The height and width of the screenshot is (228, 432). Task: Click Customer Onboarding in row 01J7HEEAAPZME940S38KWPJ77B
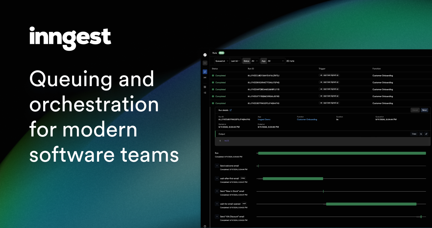pos(383,89)
